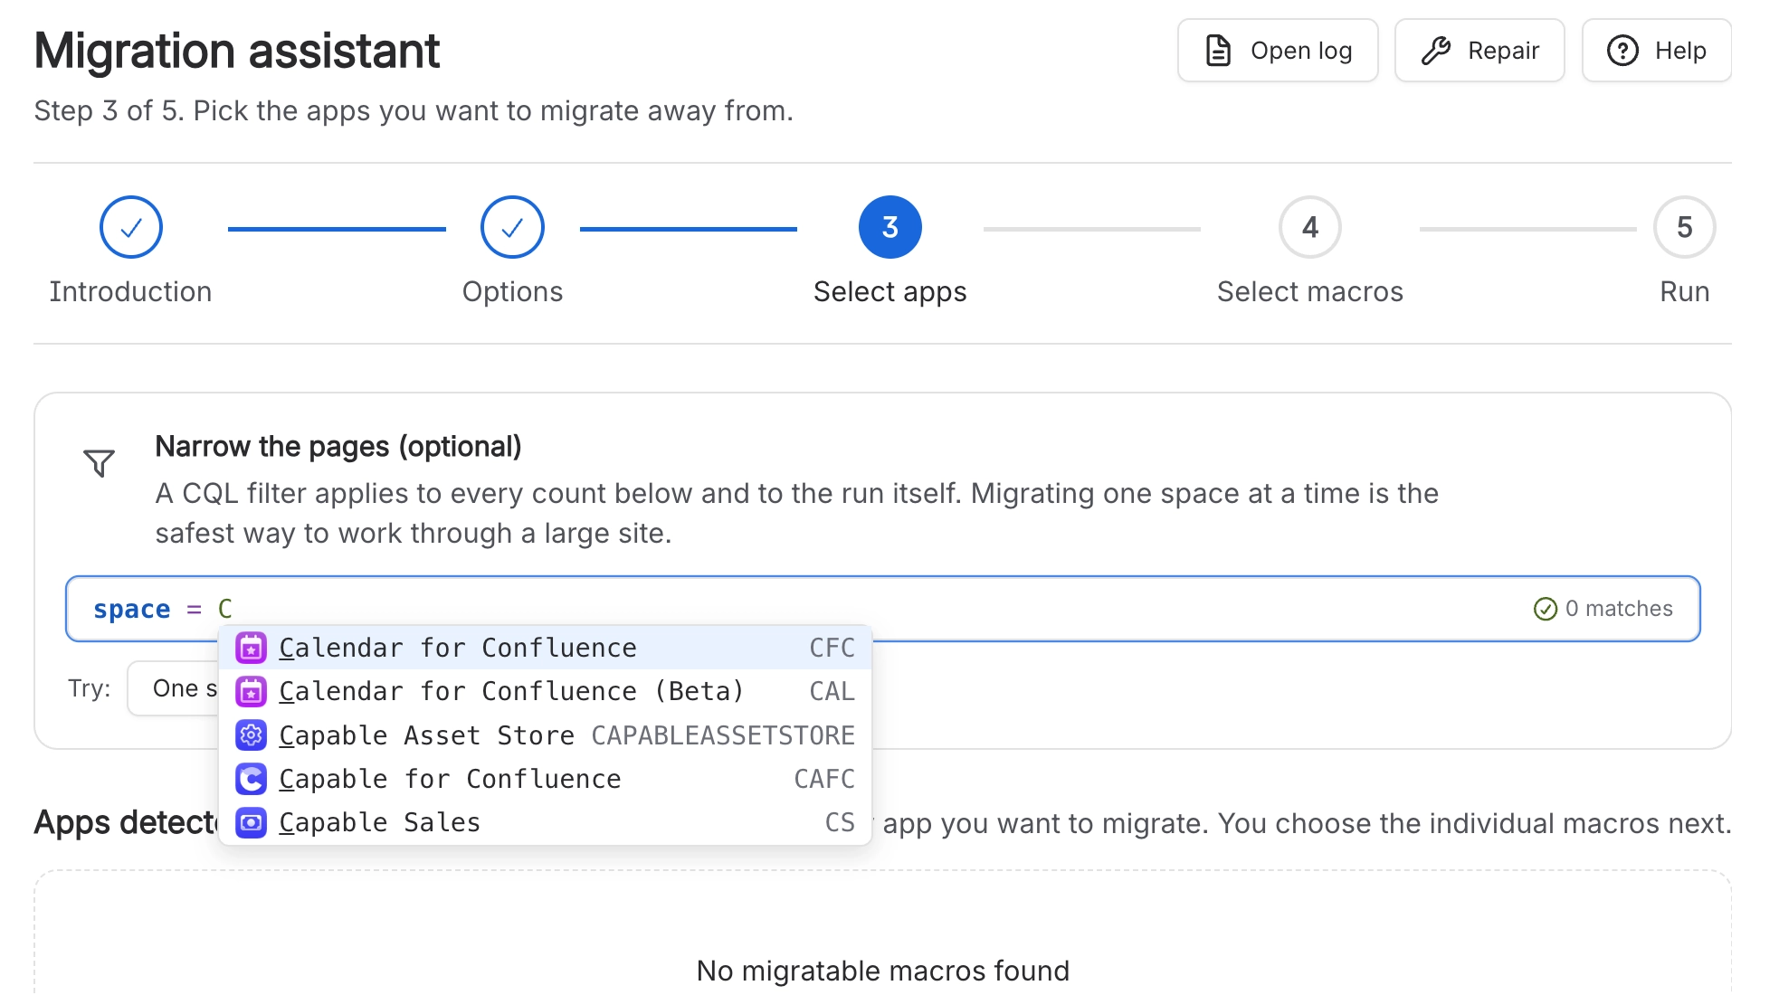Jump to step 4 Select macros
Viewport: 1779px width, 995px height.
pos(1310,227)
